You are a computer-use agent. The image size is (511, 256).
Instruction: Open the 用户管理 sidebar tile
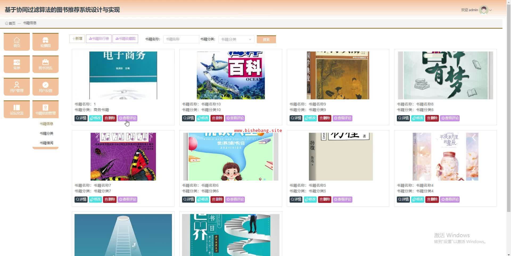[x=17, y=87]
